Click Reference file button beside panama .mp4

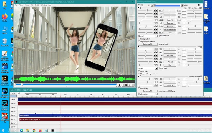148,44
